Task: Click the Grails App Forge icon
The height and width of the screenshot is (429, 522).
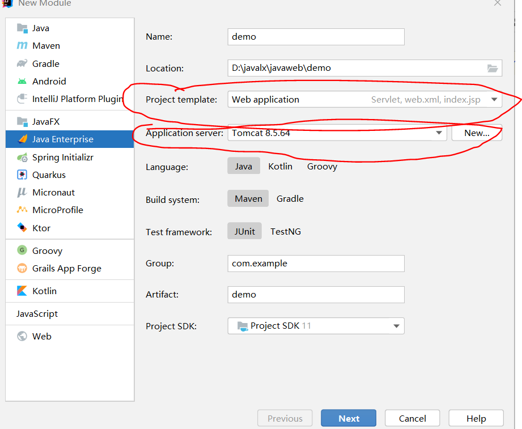Action: (22, 268)
